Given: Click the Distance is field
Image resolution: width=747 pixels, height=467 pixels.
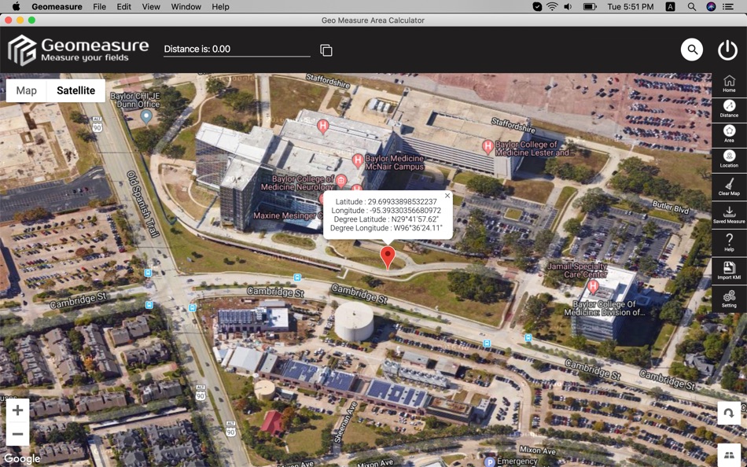Looking at the screenshot, I should click(x=237, y=49).
